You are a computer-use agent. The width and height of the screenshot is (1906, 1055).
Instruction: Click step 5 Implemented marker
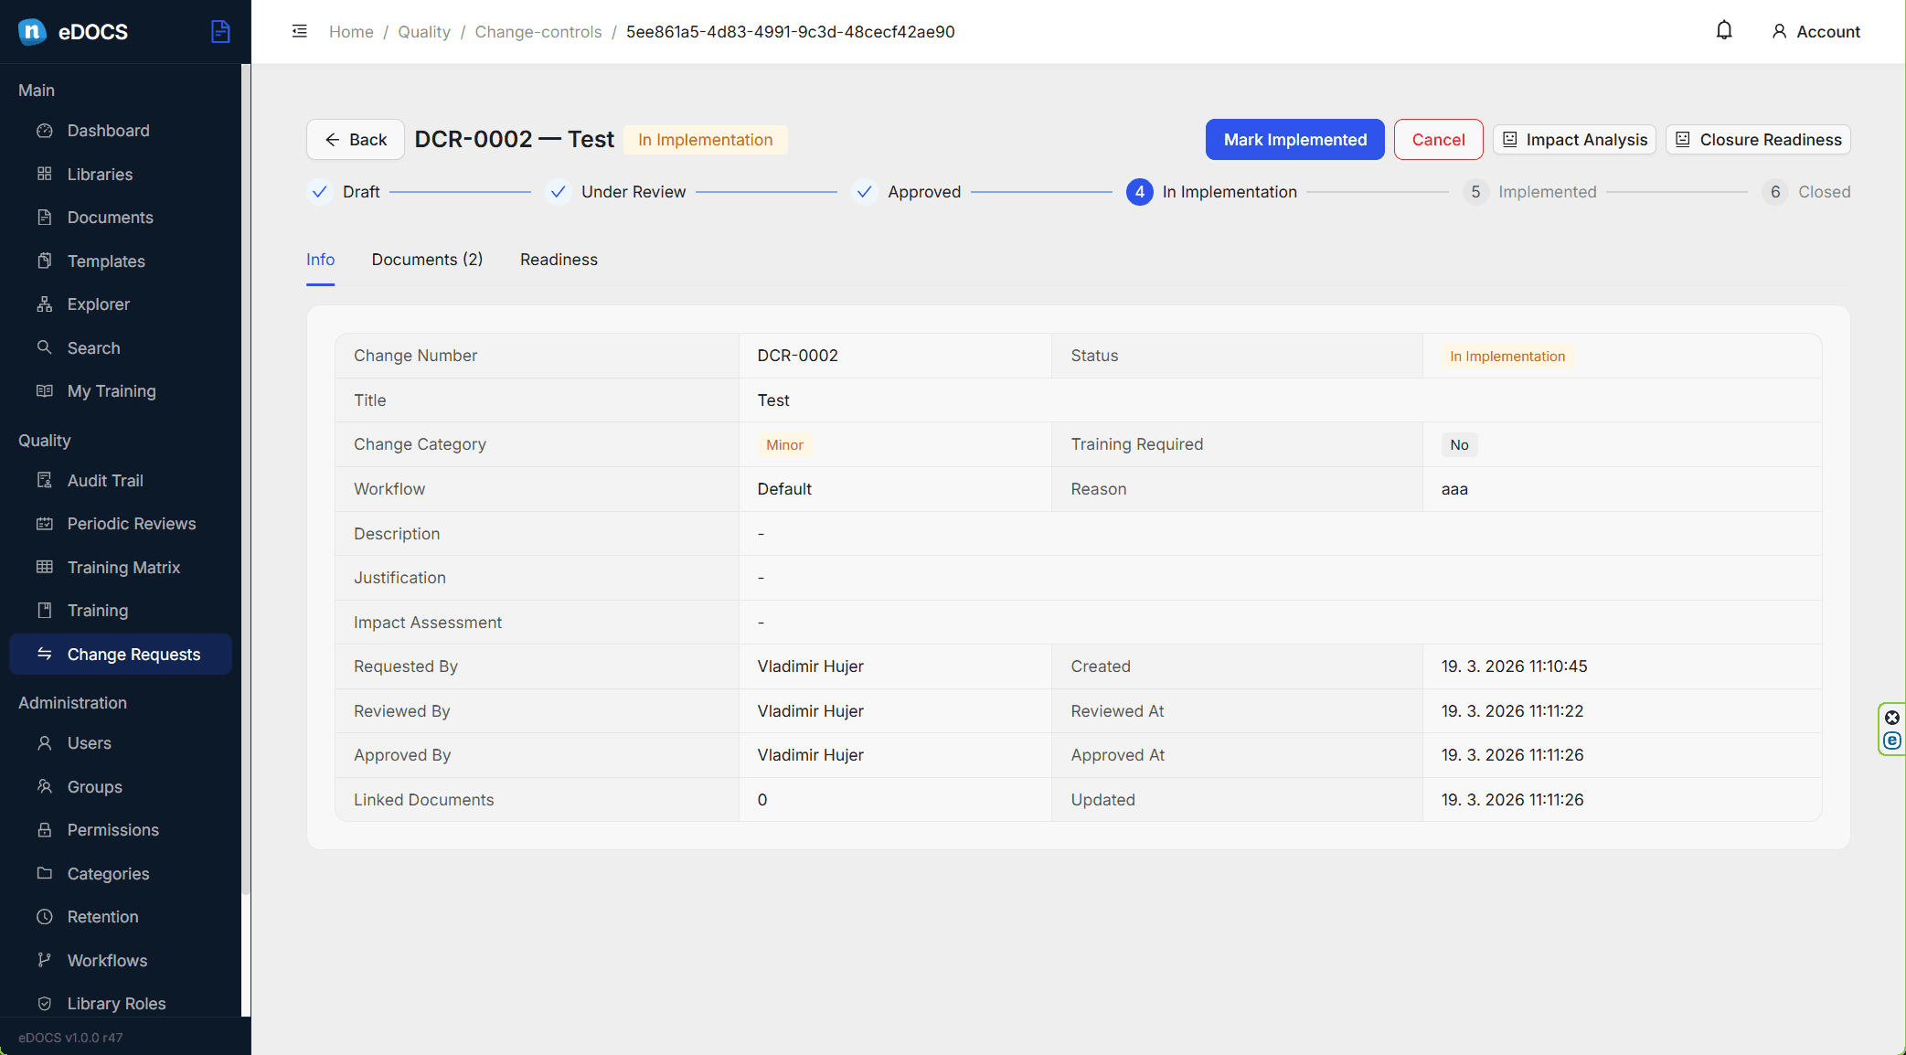[1475, 192]
